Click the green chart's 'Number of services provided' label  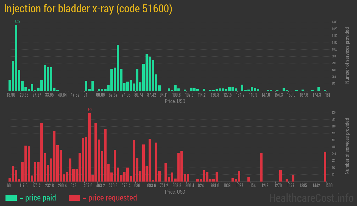pyautogui.click(x=347, y=55)
